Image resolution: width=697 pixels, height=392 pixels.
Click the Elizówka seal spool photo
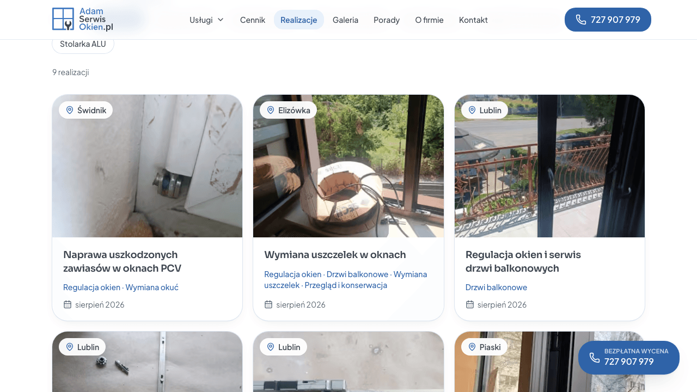(348, 166)
